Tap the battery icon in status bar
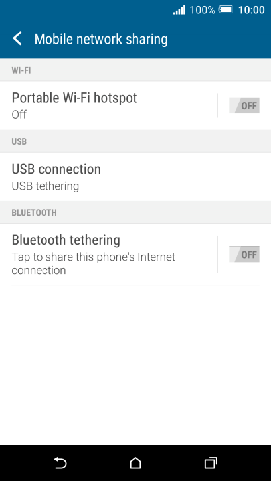Image resolution: width=271 pixels, height=481 pixels. tap(226, 10)
